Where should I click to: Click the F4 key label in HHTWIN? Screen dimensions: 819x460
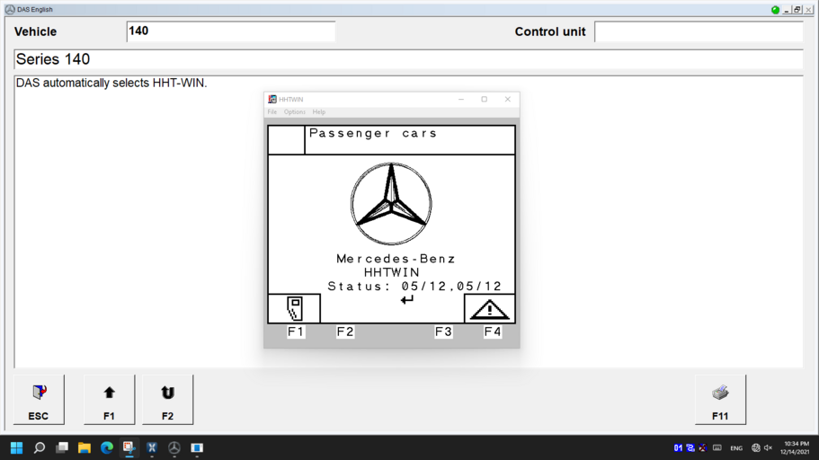coord(493,332)
